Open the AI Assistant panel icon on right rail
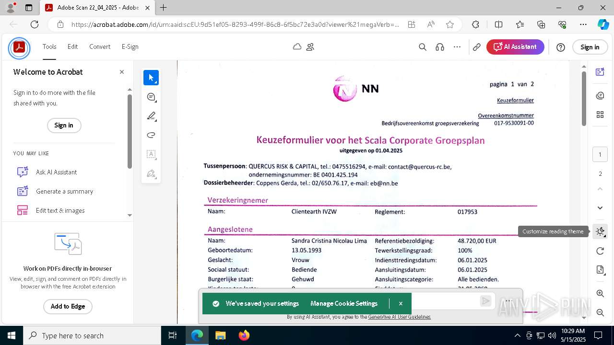Image resolution: width=614 pixels, height=345 pixels. point(600,72)
